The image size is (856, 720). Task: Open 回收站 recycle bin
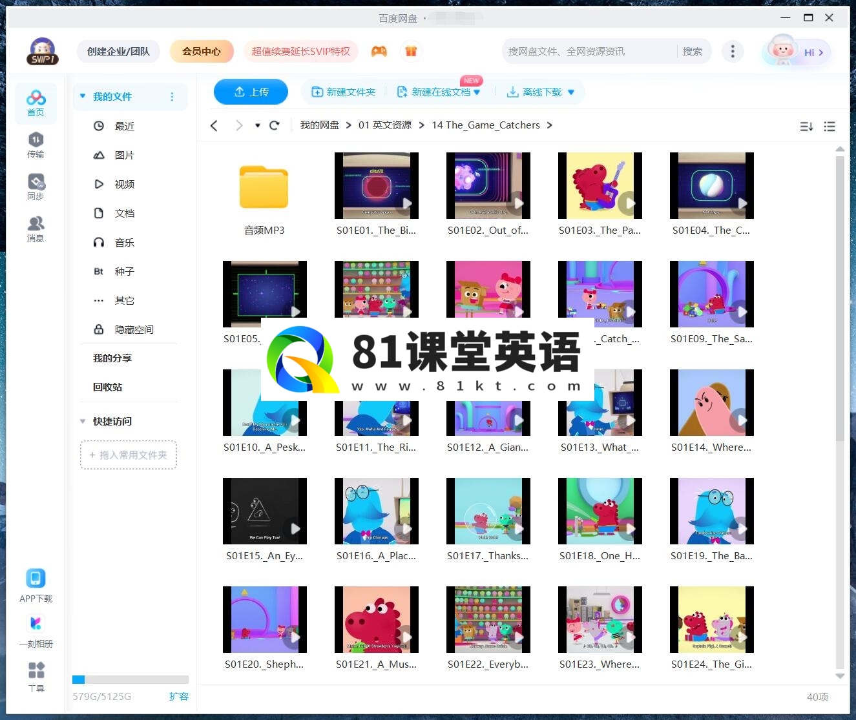tap(107, 387)
